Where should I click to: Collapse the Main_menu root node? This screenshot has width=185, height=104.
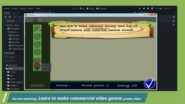point(5,25)
